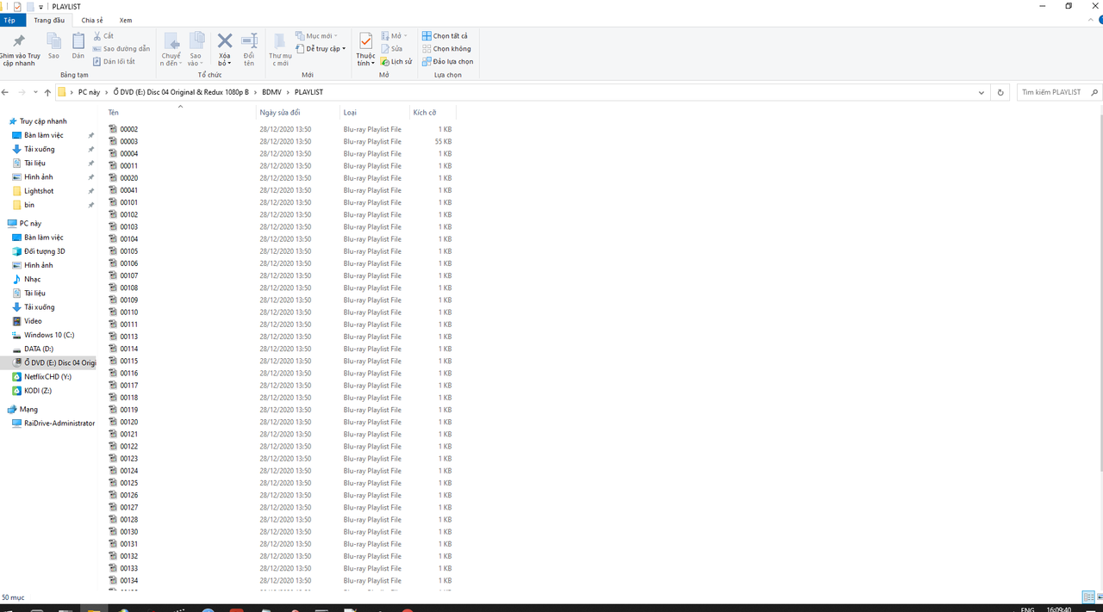The image size is (1103, 612).
Task: Click the 00041 file icon
Action: [x=113, y=190]
